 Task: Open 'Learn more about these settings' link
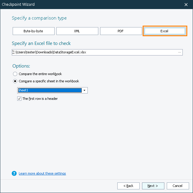click(x=42, y=173)
